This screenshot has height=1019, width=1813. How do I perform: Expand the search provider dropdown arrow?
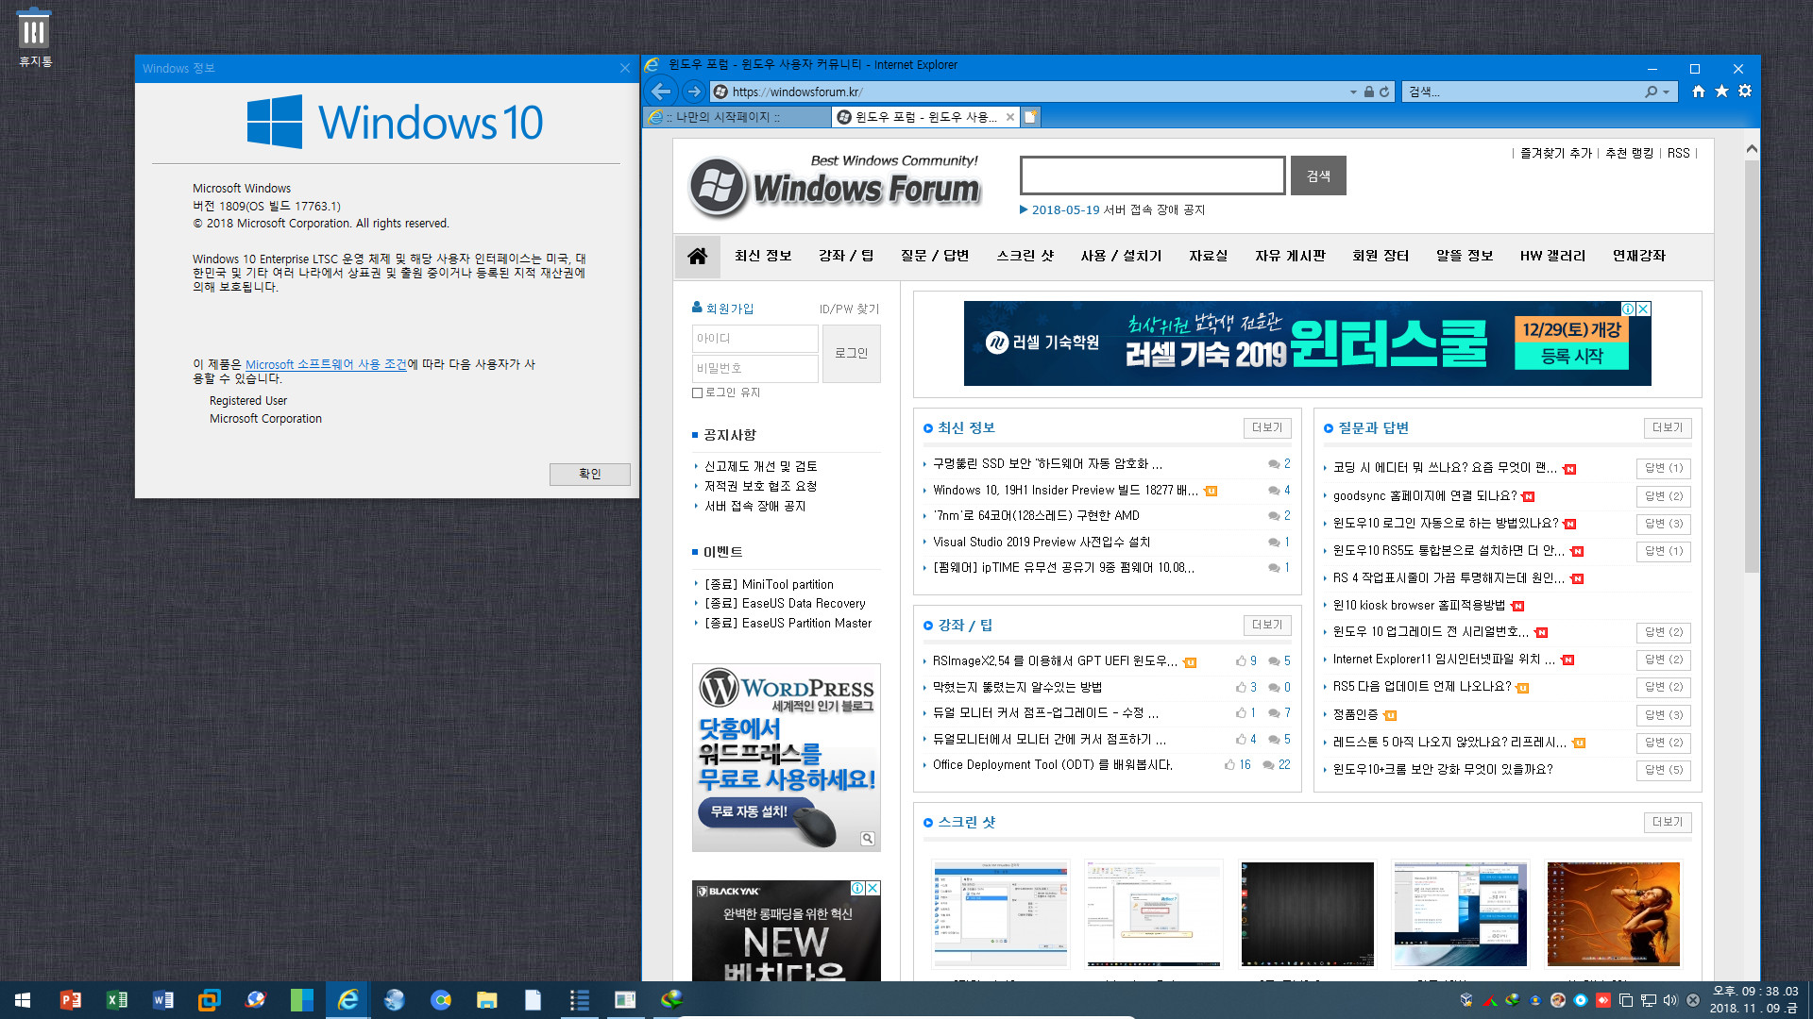[1666, 92]
